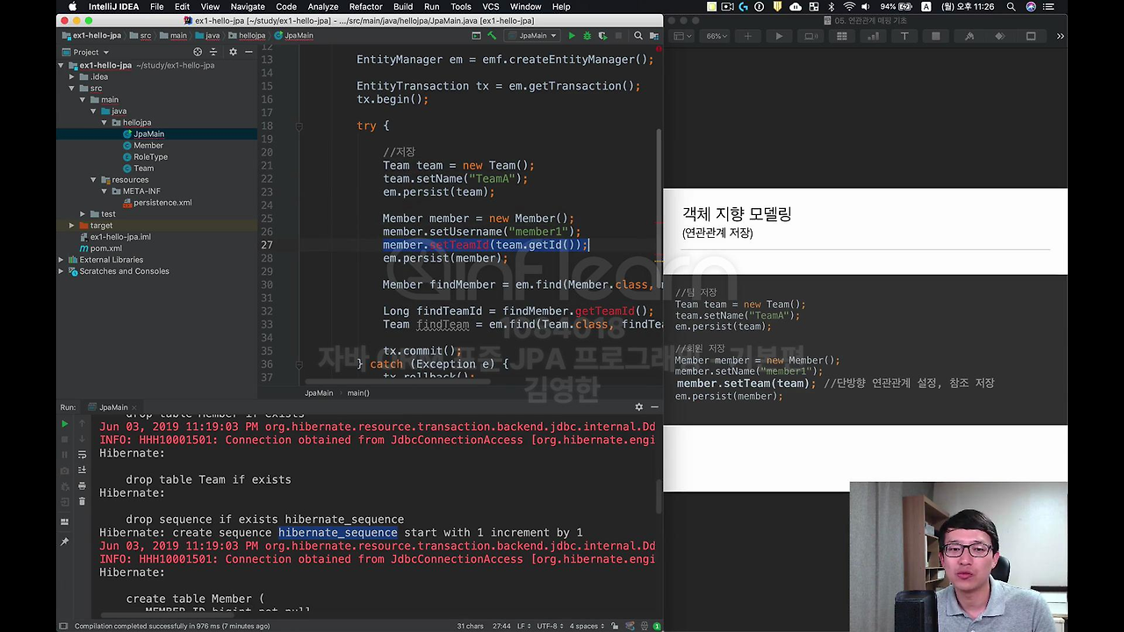Expand External Libraries node
The width and height of the screenshot is (1124, 632).
(61, 260)
